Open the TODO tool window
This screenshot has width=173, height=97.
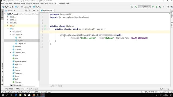(x=9, y=89)
